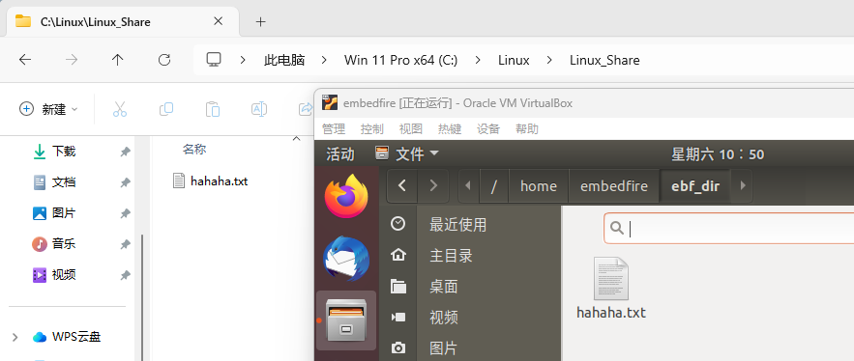Screen dimensions: 854x361
Task: Click the Forward arrow in Windows Explorer
Action: click(x=72, y=60)
